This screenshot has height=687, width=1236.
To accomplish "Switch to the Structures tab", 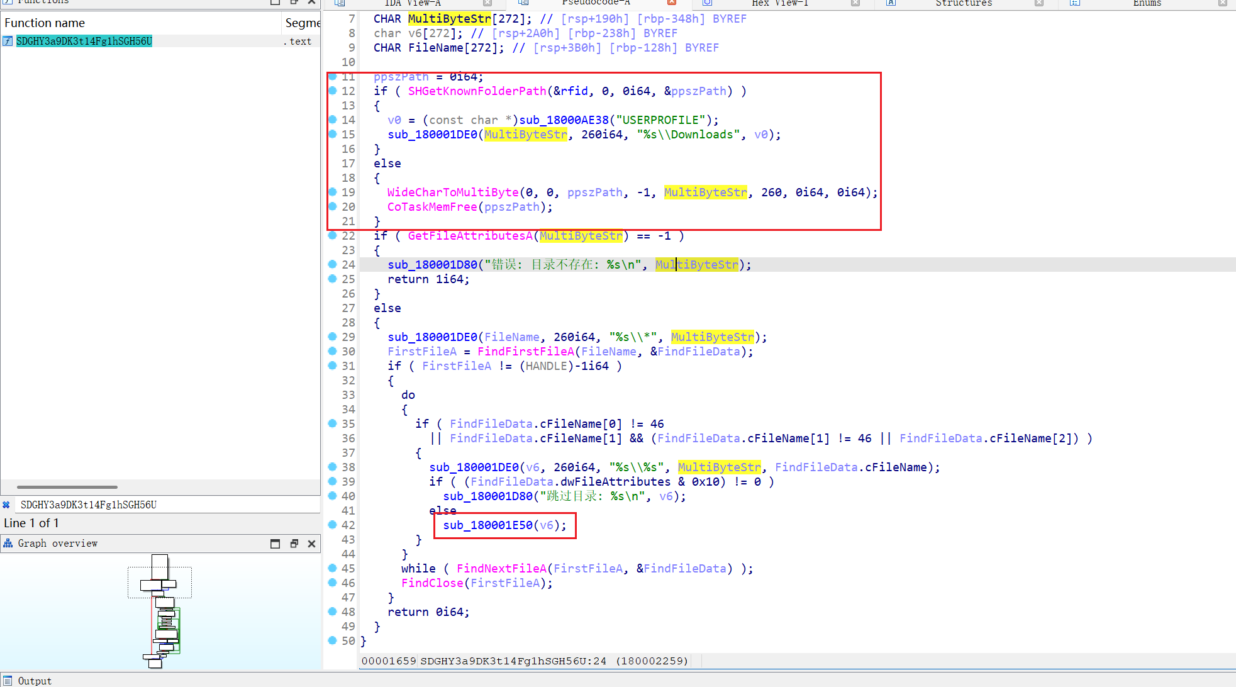I will [x=964, y=3].
